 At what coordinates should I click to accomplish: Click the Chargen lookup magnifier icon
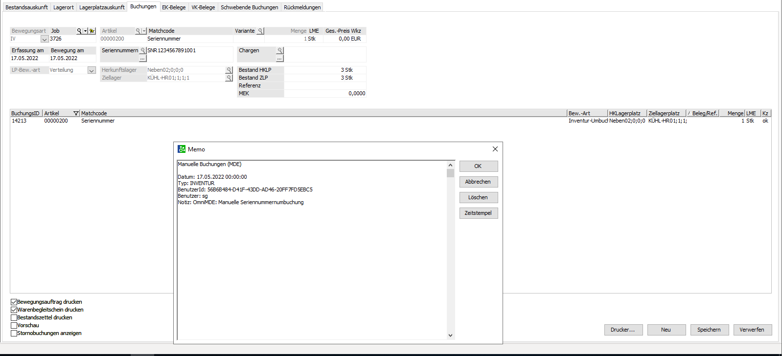280,50
